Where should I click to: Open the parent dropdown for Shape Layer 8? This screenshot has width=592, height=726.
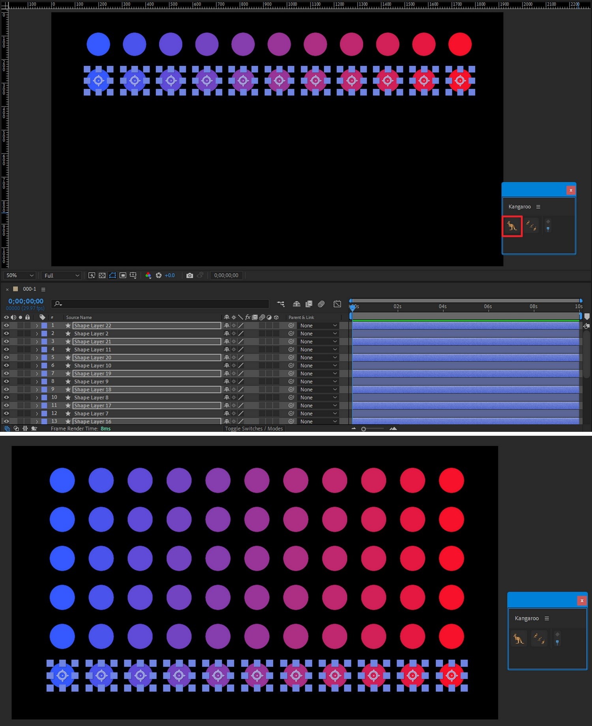(318, 398)
